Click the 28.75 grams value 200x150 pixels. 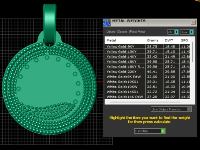pos(152,47)
